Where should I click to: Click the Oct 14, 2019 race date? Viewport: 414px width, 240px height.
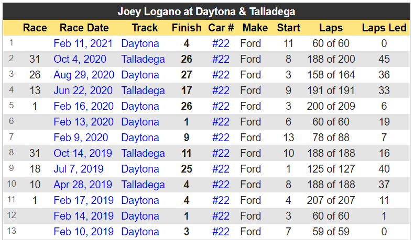pos(83,153)
